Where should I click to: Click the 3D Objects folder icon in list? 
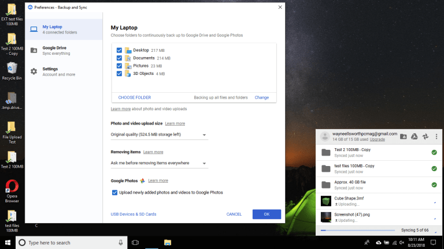[x=128, y=74]
